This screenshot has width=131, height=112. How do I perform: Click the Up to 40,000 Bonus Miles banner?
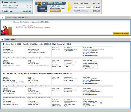[51, 3]
